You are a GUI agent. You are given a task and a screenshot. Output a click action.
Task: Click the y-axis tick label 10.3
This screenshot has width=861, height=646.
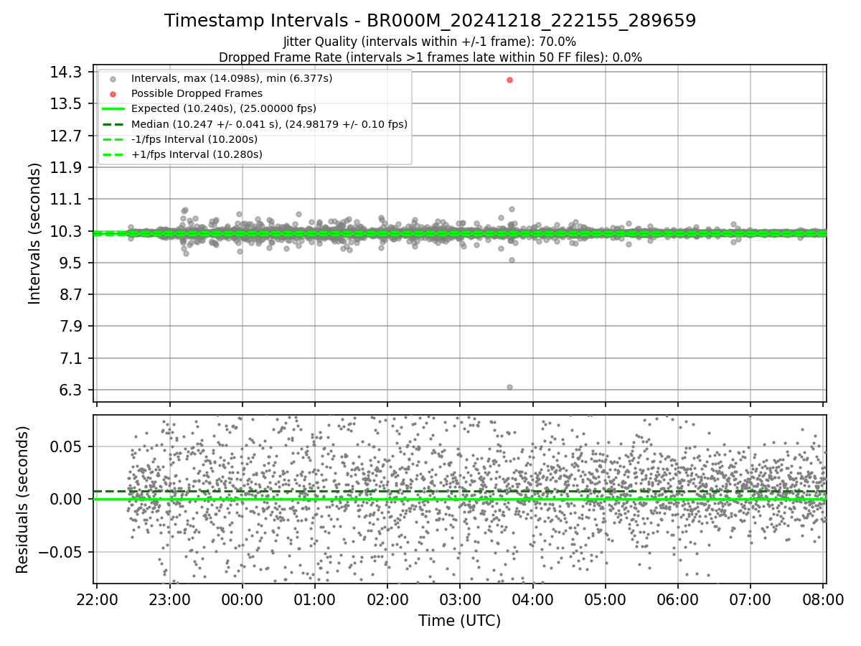coord(67,231)
